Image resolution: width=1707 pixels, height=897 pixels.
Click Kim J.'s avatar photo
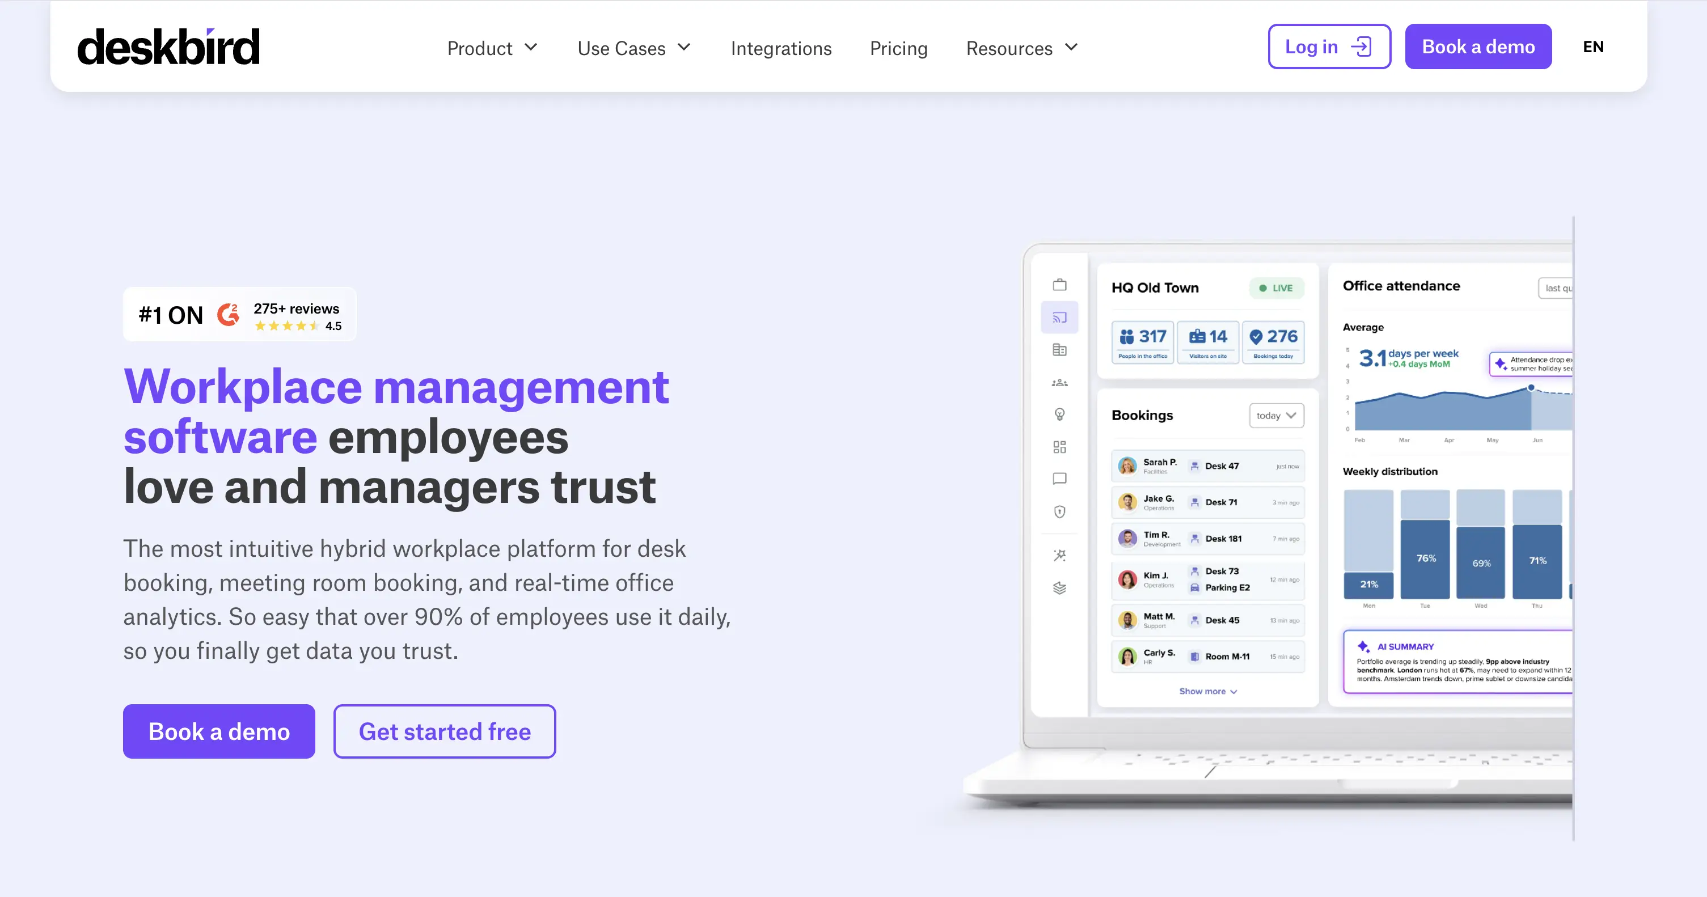coord(1127,579)
